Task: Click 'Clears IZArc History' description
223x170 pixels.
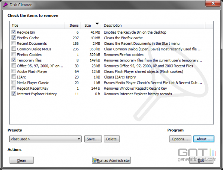Action: click(120, 77)
